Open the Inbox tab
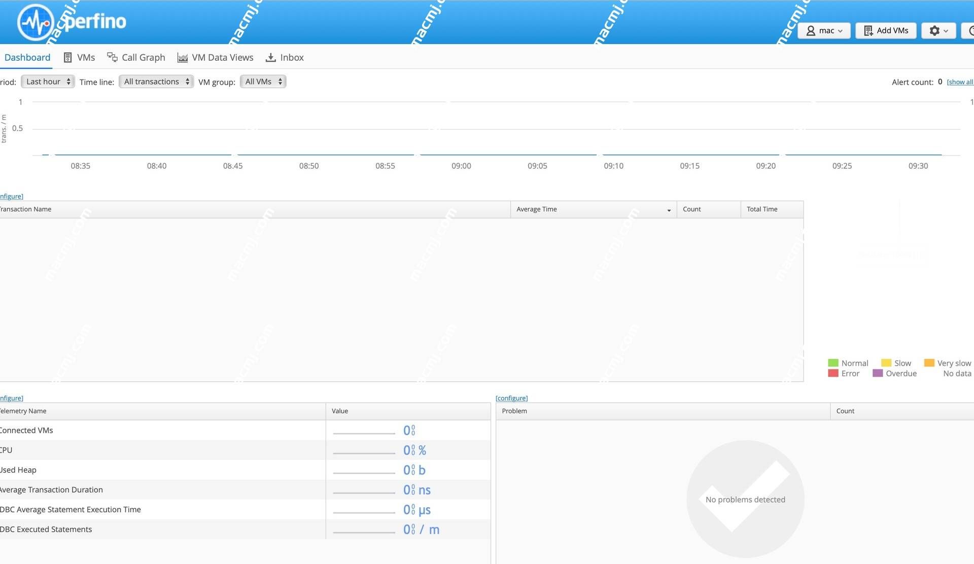 pyautogui.click(x=285, y=57)
